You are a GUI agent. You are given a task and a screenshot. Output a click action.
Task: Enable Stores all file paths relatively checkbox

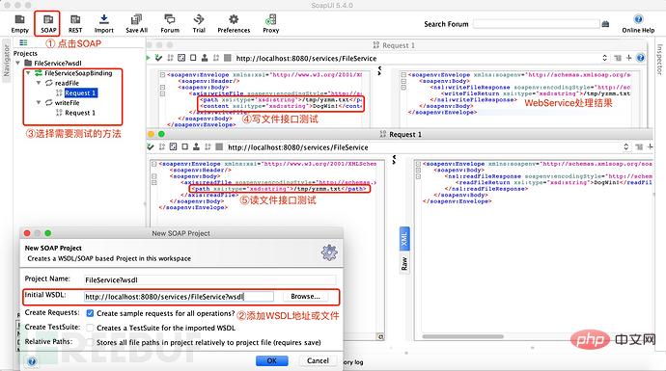point(90,342)
